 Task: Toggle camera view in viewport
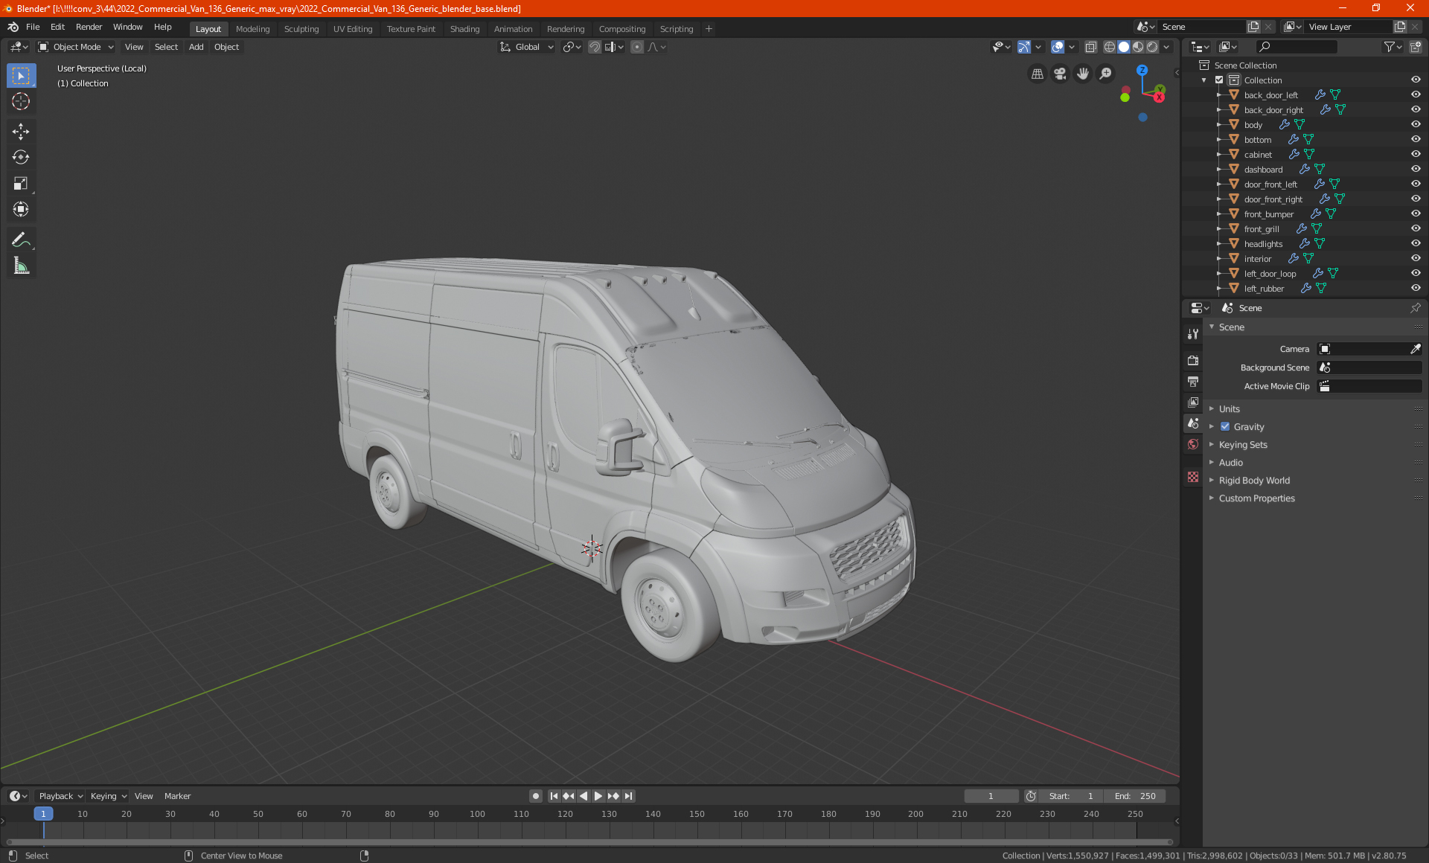[x=1060, y=74]
